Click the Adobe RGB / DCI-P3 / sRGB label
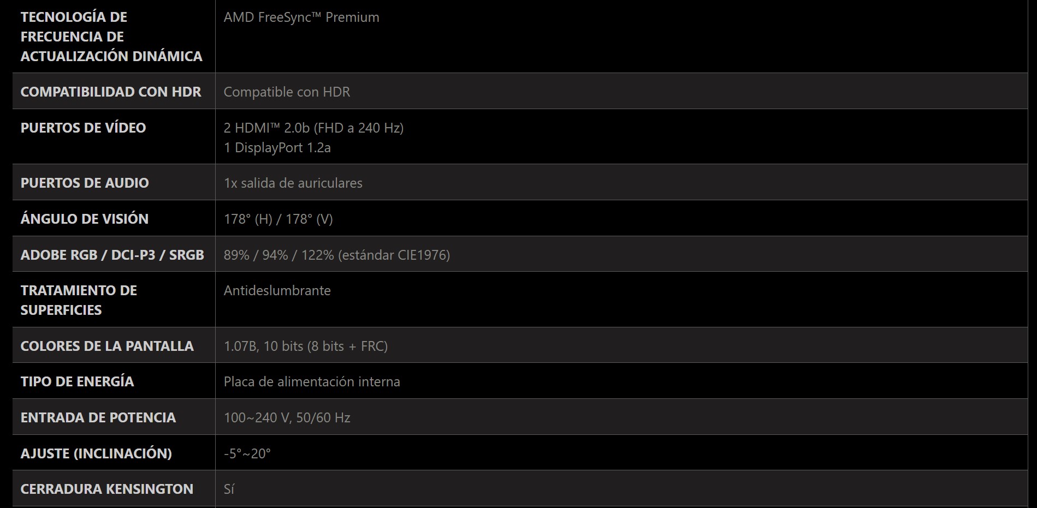 112,255
